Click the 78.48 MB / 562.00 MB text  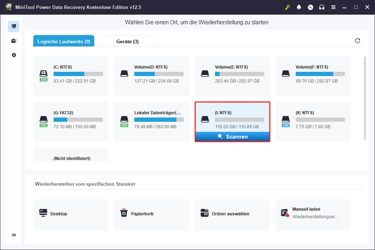coord(155,126)
